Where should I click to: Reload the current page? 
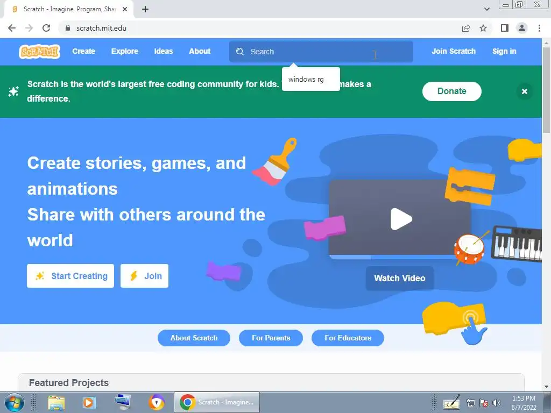pyautogui.click(x=46, y=28)
